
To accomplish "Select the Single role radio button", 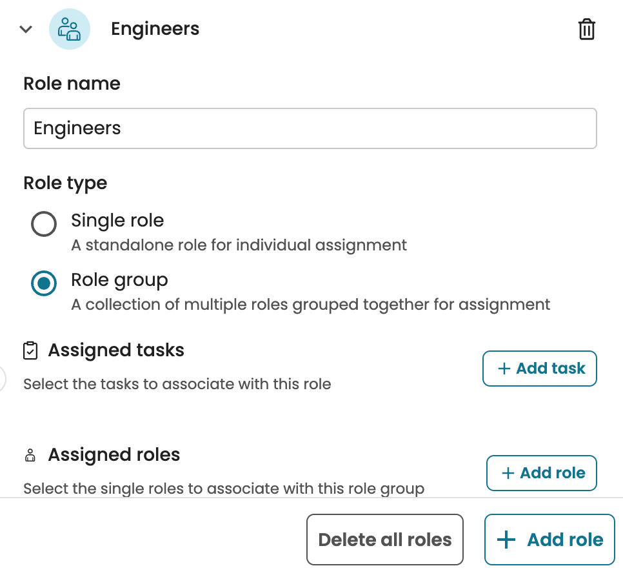I will click(44, 225).
